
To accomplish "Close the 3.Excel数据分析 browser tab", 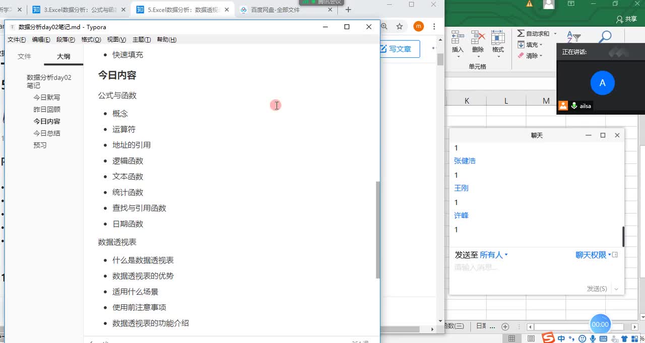I will [x=123, y=10].
